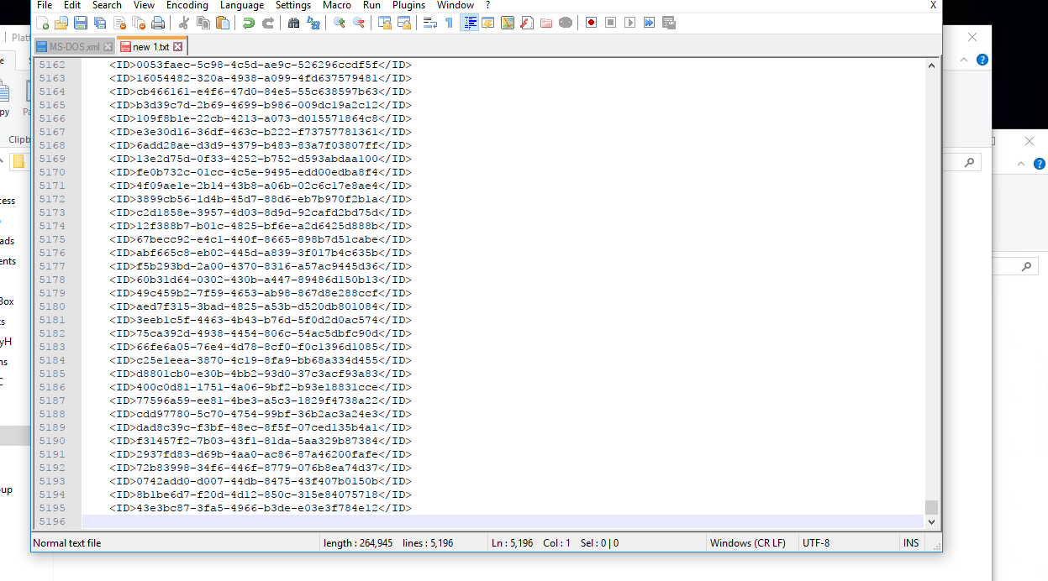The height and width of the screenshot is (581, 1048).
Task: Click the 'length : 264,945' status entry
Action: pos(358,543)
